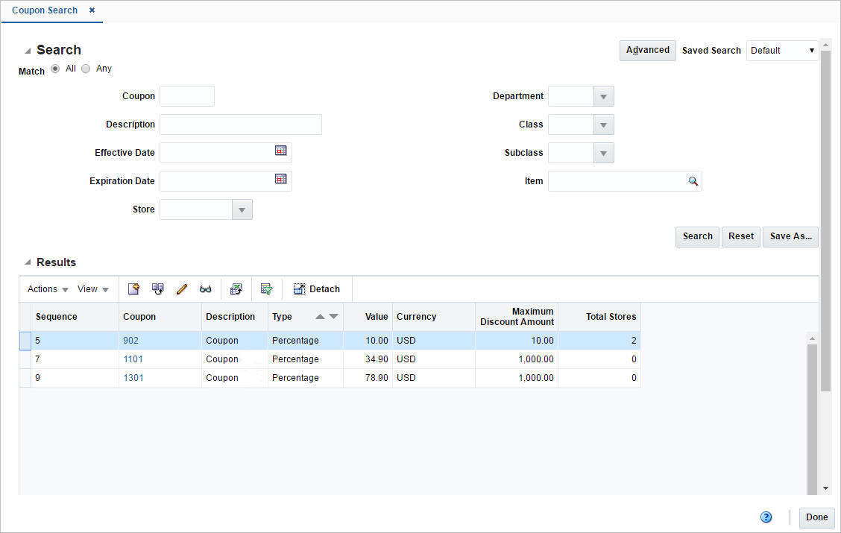
Task: Open the Subclass dropdown
Action: (x=603, y=154)
